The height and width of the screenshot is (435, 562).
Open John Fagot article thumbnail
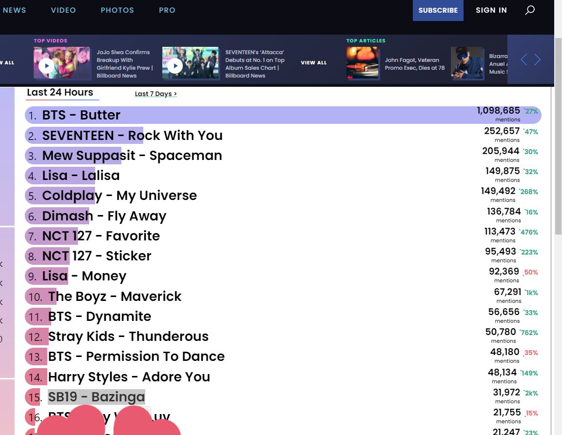point(362,63)
